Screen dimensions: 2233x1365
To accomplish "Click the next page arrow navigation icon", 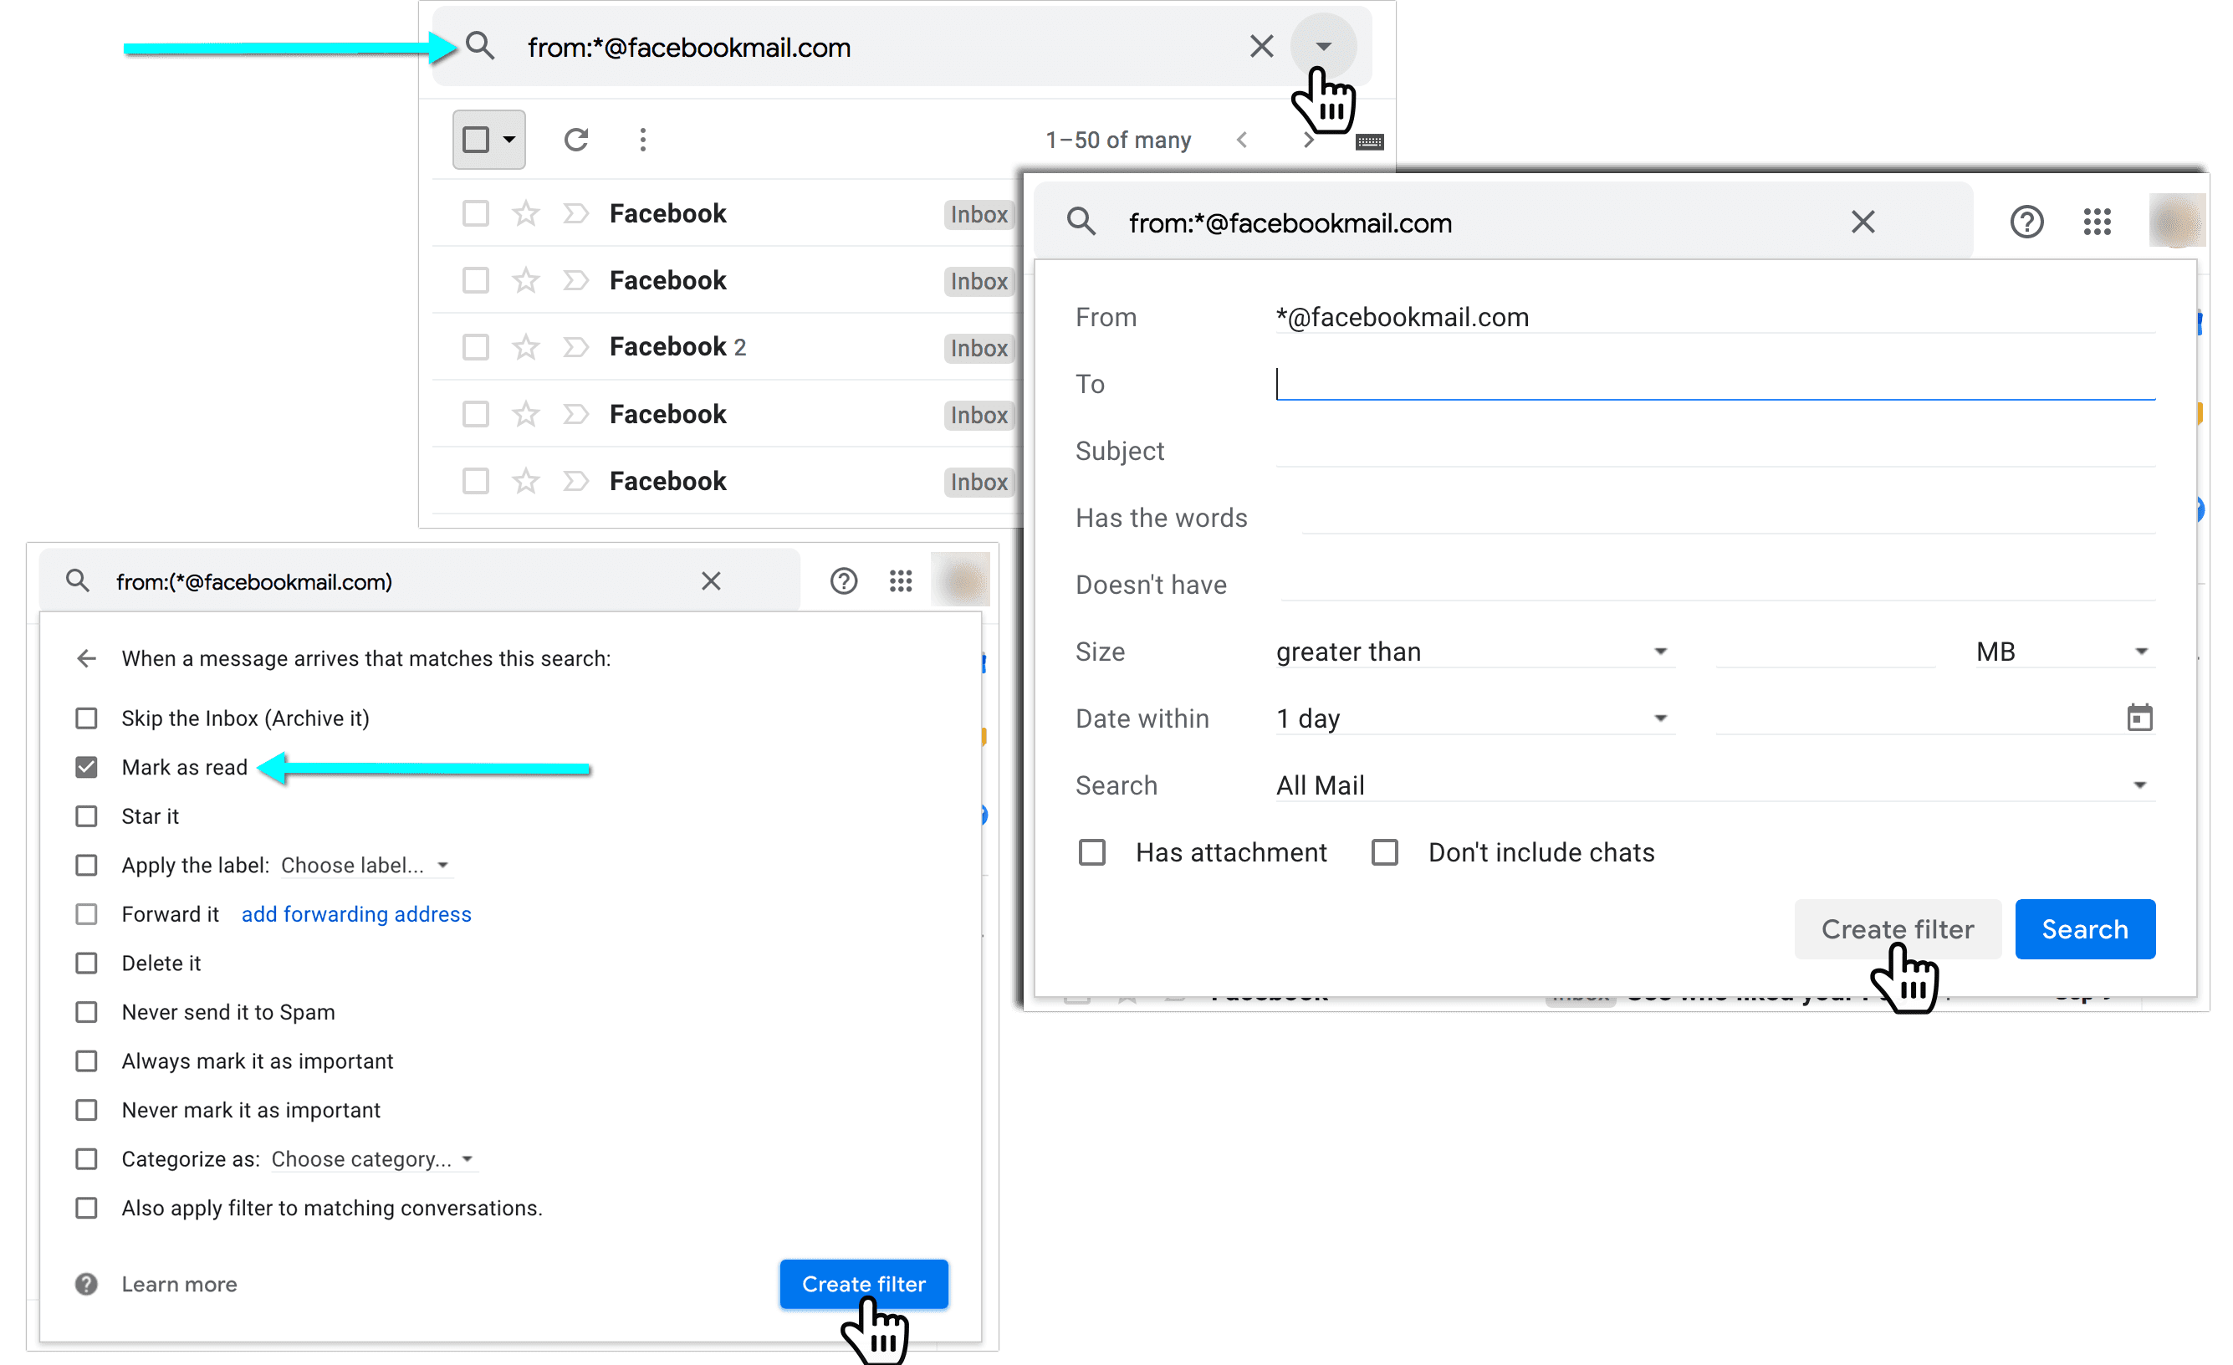I will tap(1308, 141).
